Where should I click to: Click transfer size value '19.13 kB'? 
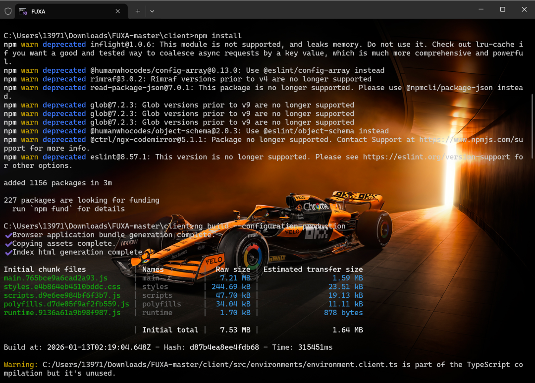click(346, 296)
